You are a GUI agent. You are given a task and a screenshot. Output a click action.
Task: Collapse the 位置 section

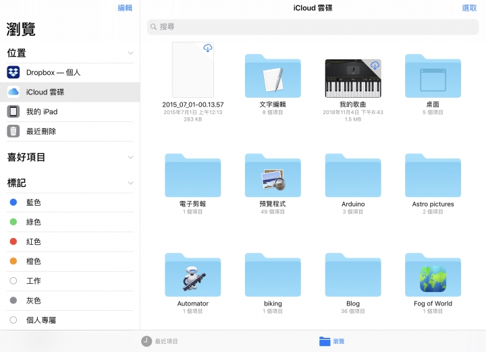[131, 53]
